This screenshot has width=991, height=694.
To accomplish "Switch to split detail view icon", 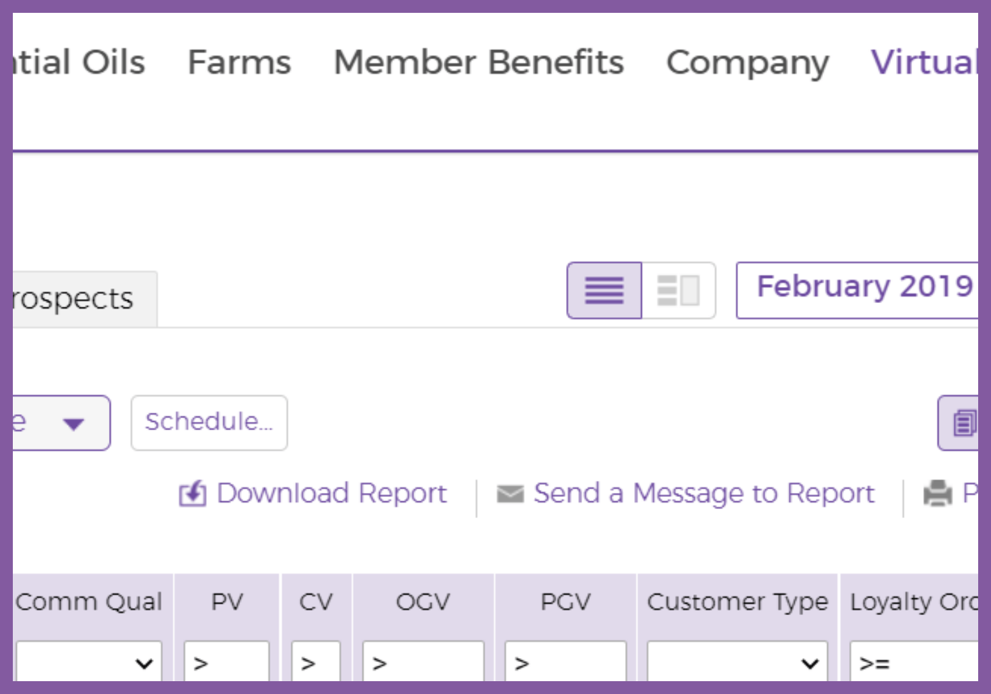I will [x=678, y=290].
